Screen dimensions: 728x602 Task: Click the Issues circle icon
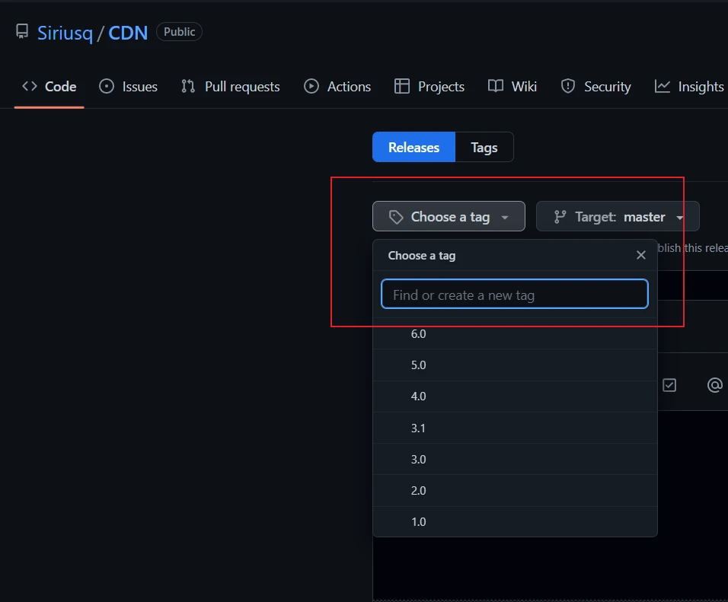point(107,86)
